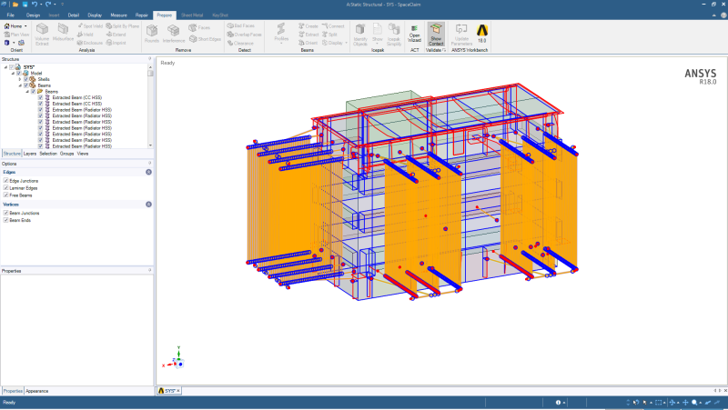Viewport: 728px width, 410px height.
Task: Uncheck the first Extracted Beam (CC HSS) checkbox
Action: [x=40, y=97]
